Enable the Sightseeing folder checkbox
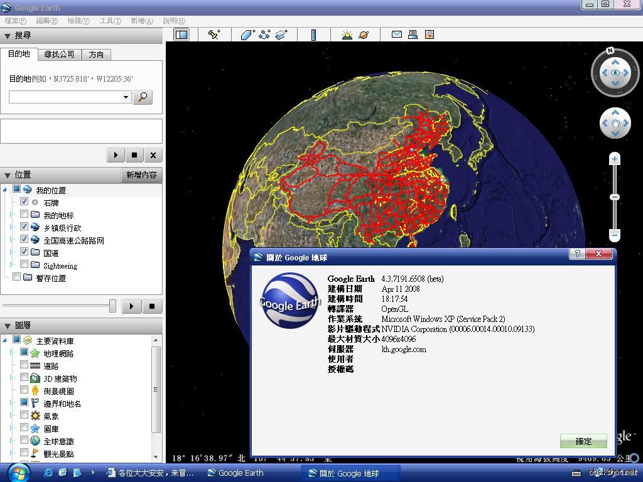 point(24,265)
